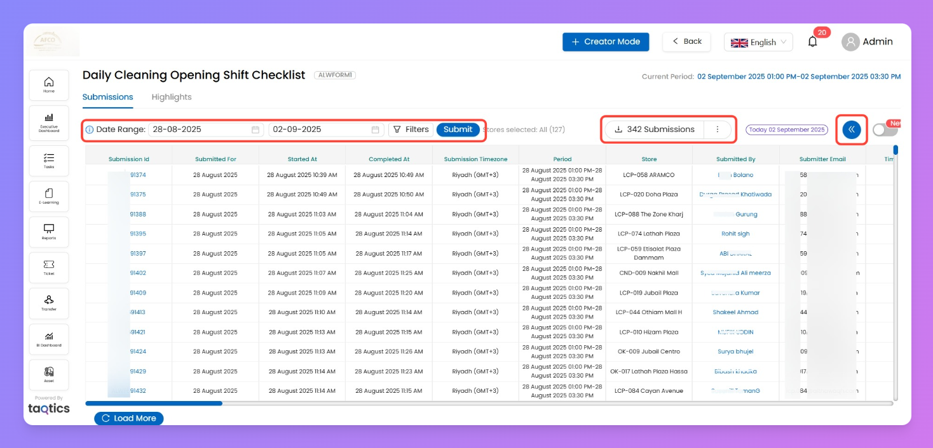Click the Creator Mode button
Viewport: 933px width, 448px height.
(606, 42)
